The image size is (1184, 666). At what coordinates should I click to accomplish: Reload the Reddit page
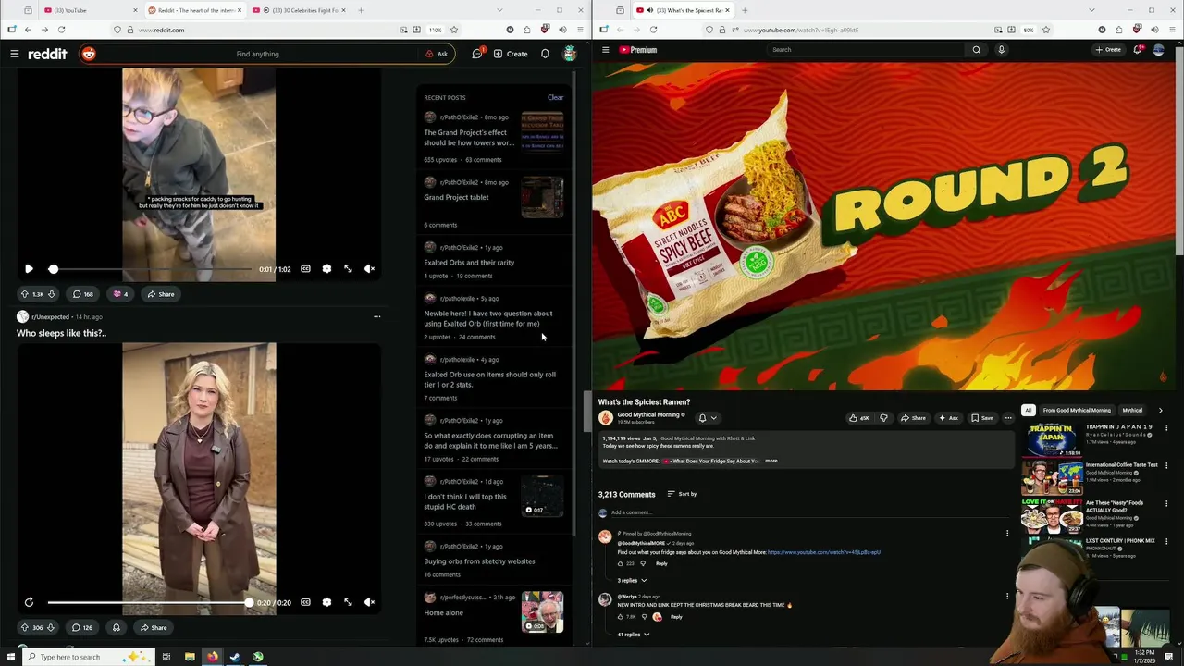tap(61, 30)
